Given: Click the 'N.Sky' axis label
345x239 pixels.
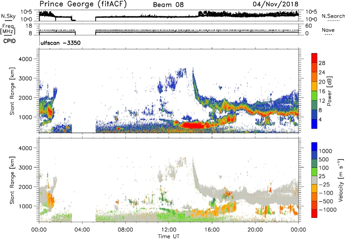Looking at the screenshot, I should [x=8, y=16].
